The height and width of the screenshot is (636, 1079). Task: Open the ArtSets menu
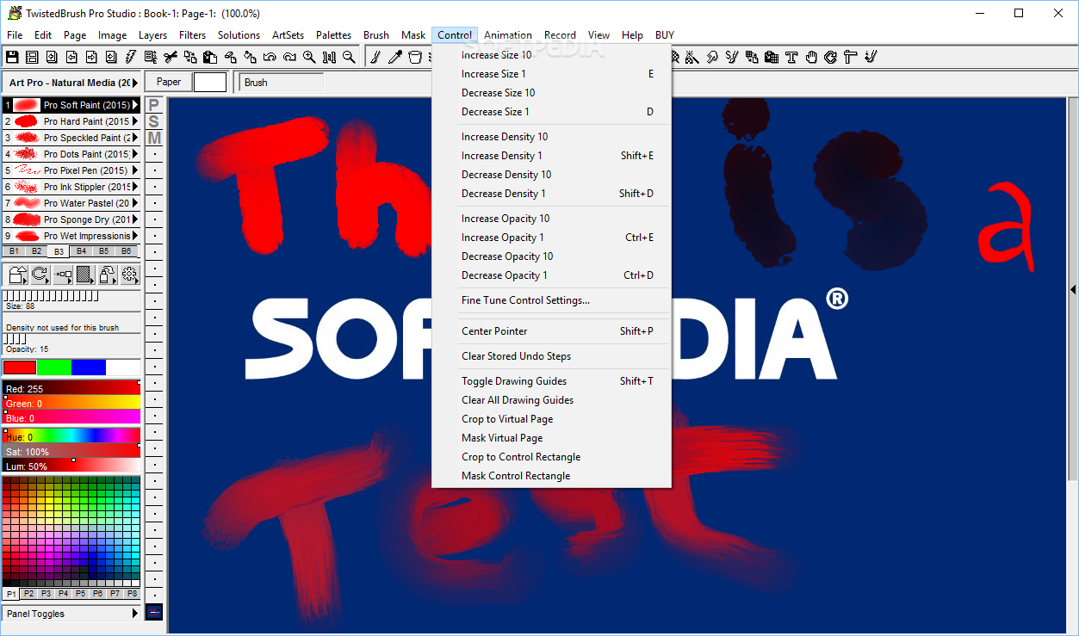(288, 35)
